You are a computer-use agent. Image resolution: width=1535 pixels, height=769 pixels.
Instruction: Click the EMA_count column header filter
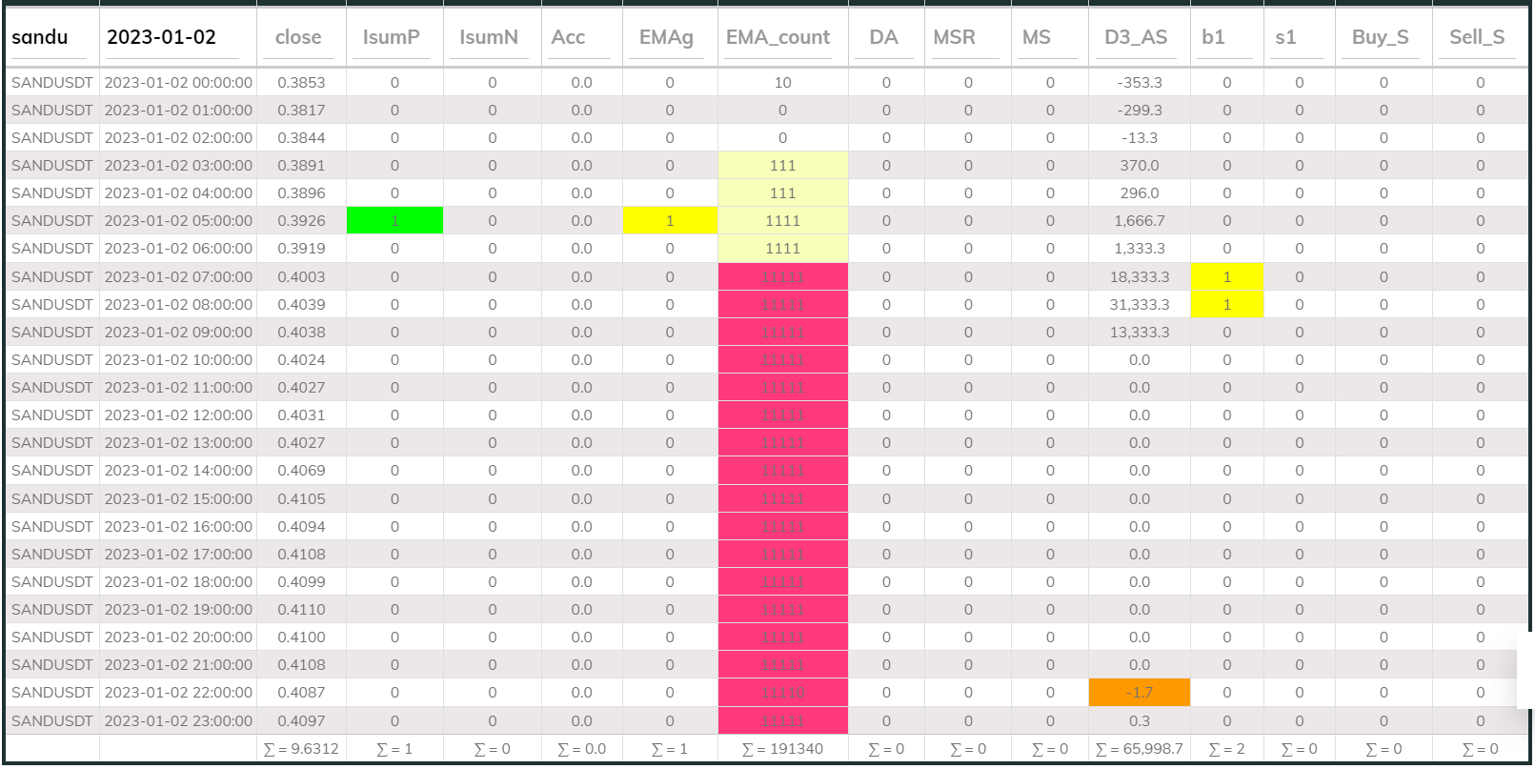tap(778, 38)
